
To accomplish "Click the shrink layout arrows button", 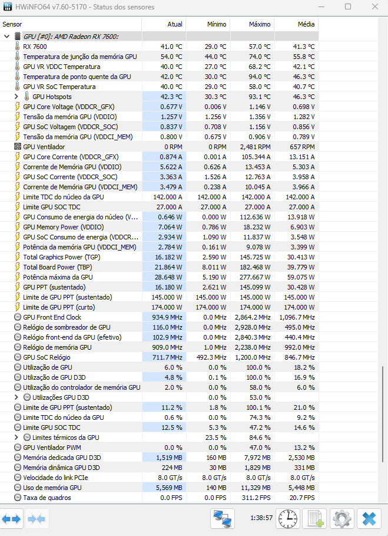I will [37, 519].
